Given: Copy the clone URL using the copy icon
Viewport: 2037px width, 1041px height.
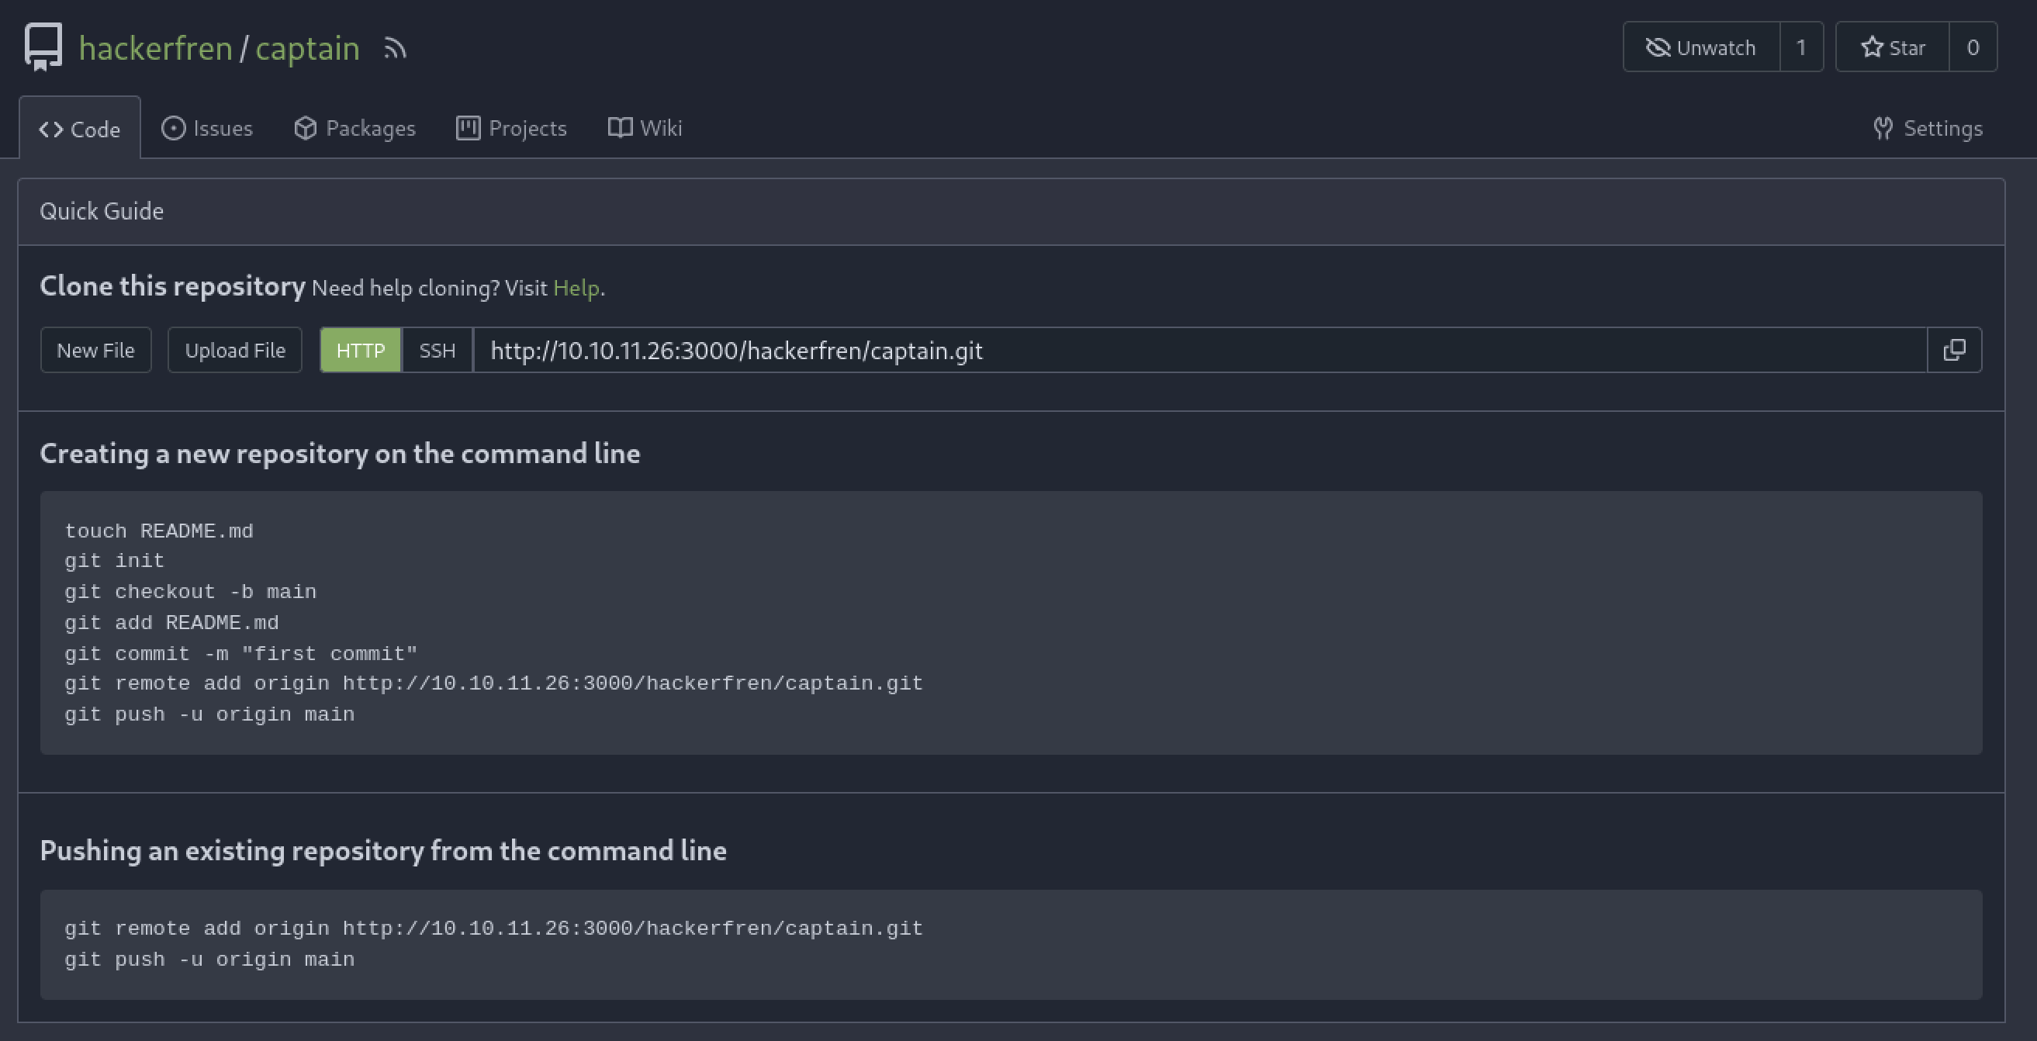Looking at the screenshot, I should point(1954,350).
